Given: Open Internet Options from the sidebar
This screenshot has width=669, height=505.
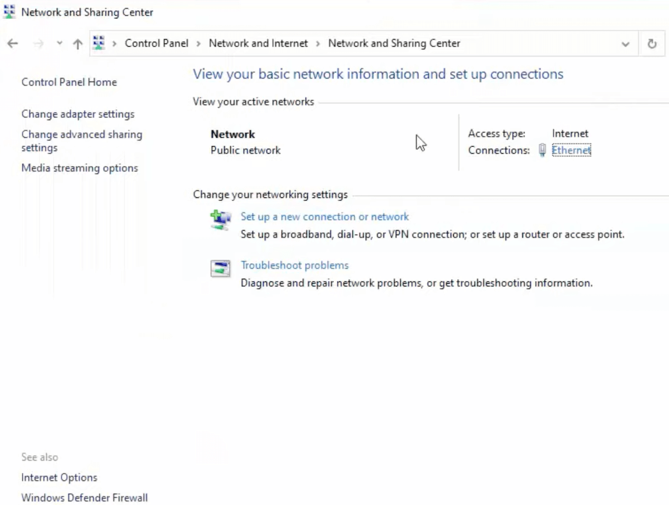Looking at the screenshot, I should point(59,477).
